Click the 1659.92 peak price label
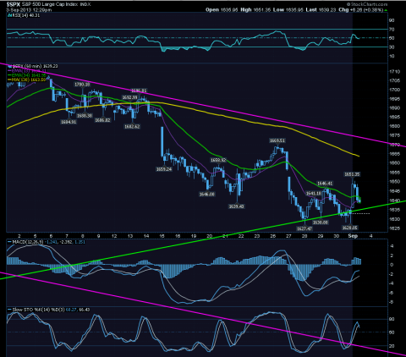The height and width of the screenshot is (357, 406). point(218,160)
